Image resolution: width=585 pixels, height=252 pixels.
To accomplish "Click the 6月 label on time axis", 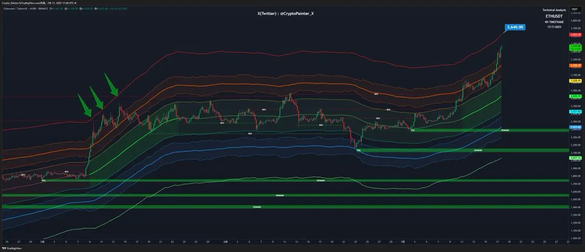I will [x=226, y=242].
